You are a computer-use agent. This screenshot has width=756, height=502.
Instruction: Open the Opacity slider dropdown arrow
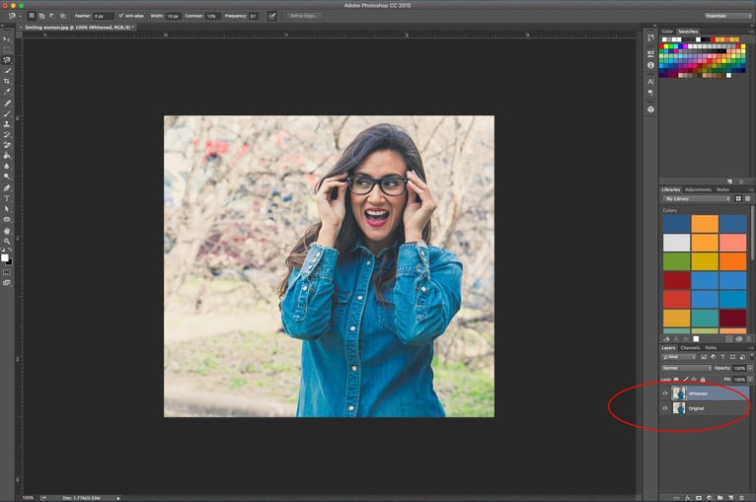click(750, 368)
